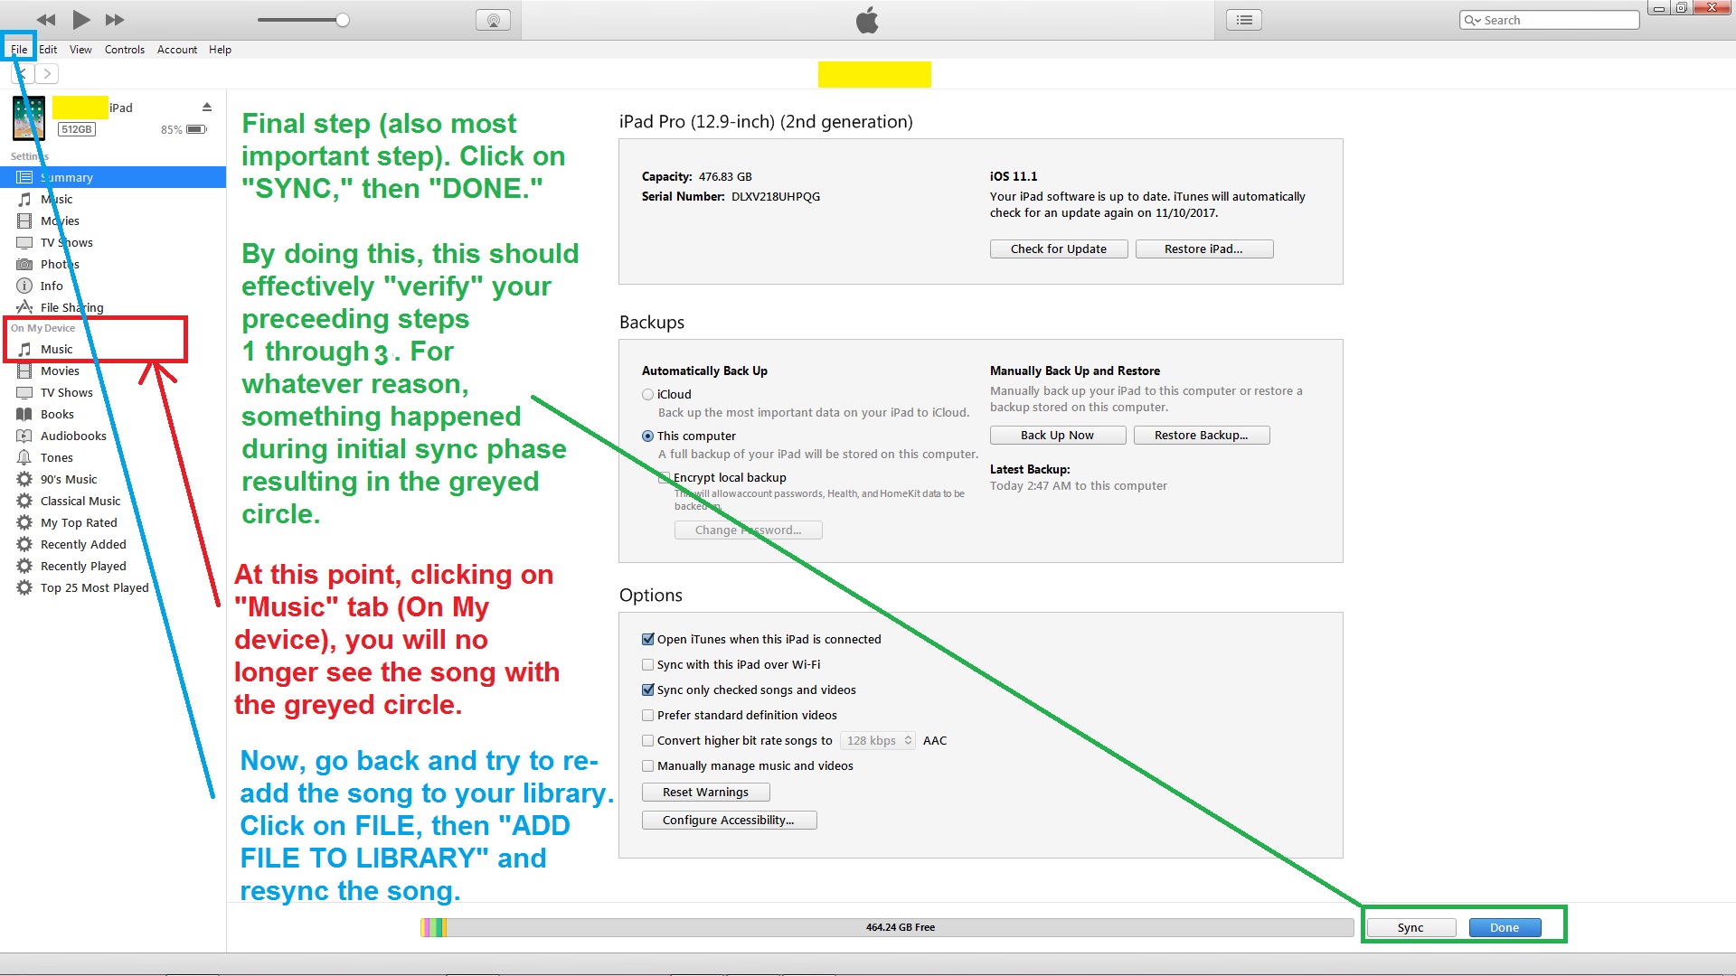The height and width of the screenshot is (976, 1736).
Task: Toggle Manually manage music and videos
Action: [647, 765]
